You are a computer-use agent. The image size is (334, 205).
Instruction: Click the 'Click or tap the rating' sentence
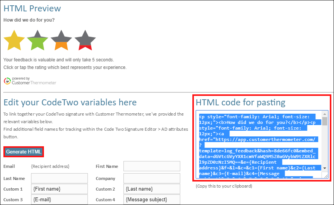pos(65,67)
